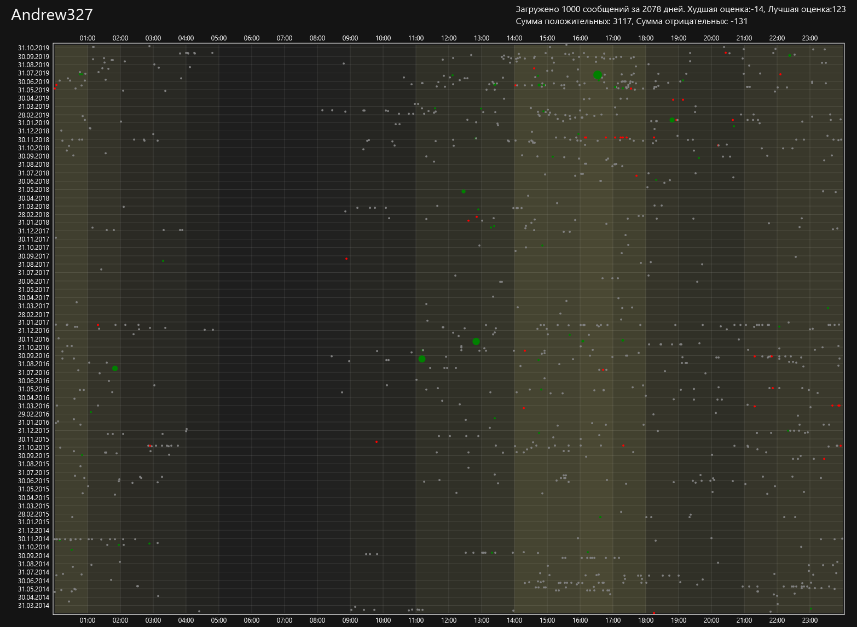857x627 pixels.
Task: Click the 31.07.2014 date label
Action: [33, 572]
